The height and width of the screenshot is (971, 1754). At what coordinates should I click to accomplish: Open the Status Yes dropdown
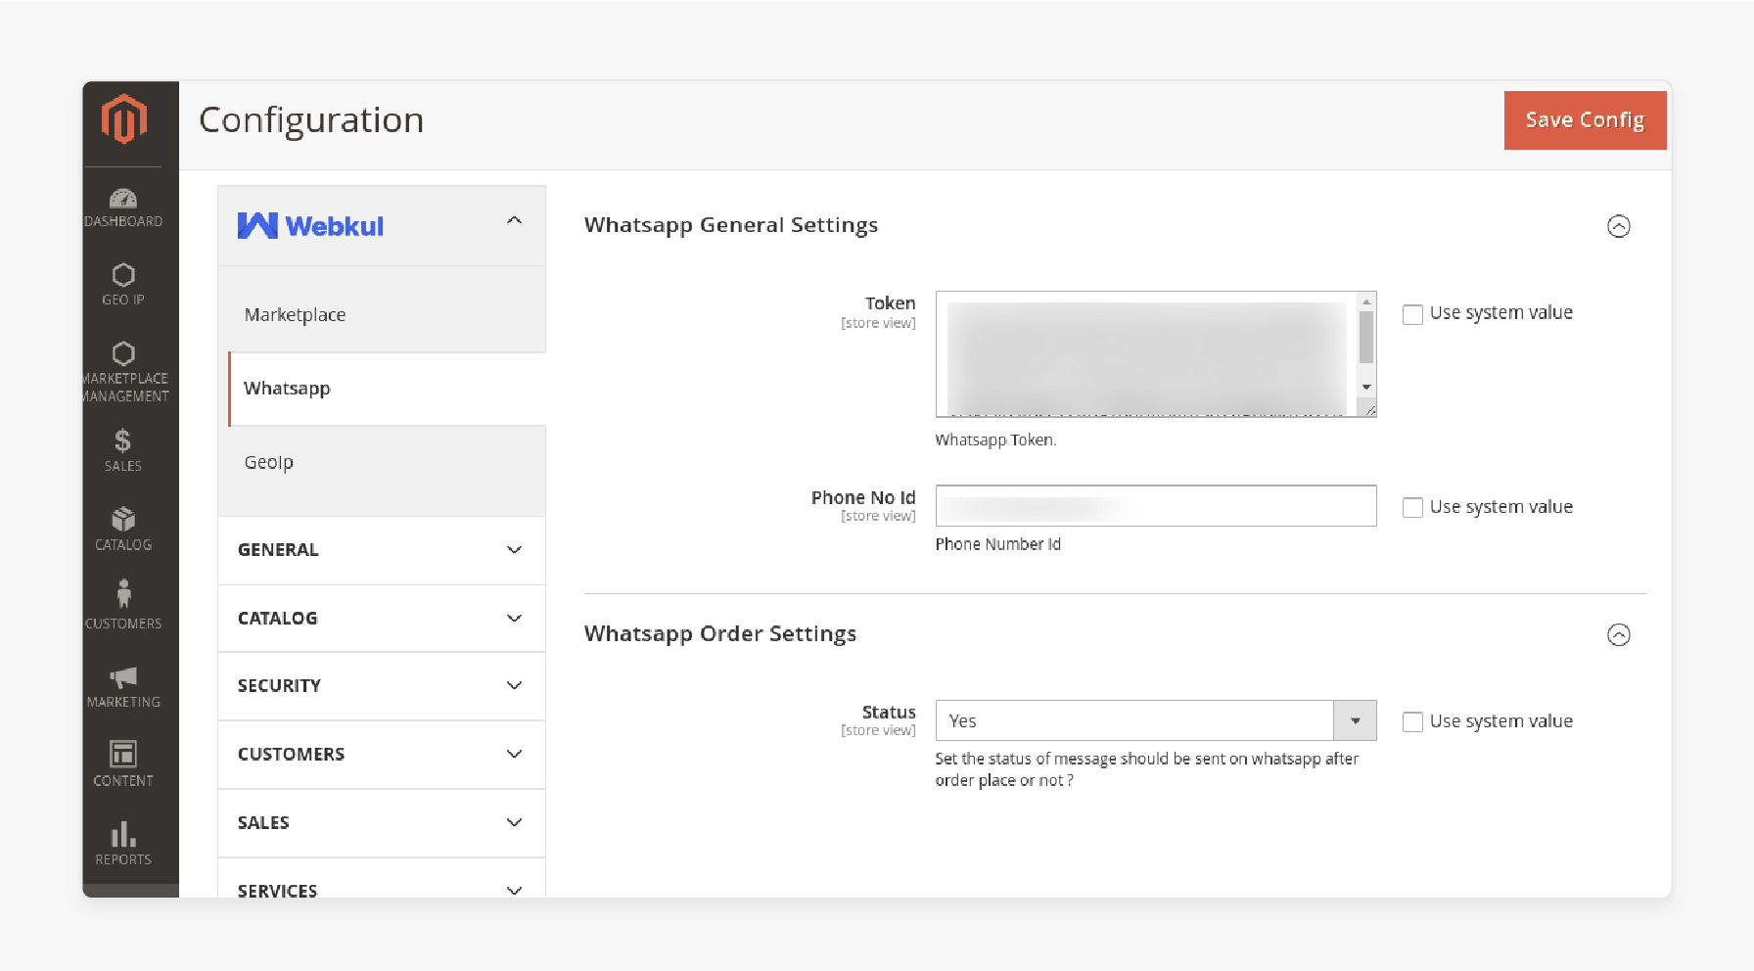coord(1156,720)
